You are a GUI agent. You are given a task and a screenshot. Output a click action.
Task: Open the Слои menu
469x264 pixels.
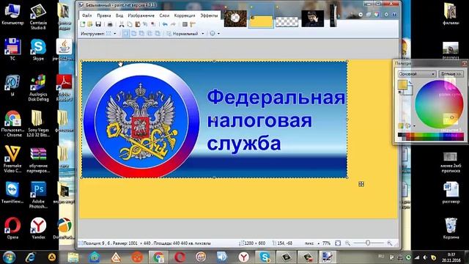point(164,15)
